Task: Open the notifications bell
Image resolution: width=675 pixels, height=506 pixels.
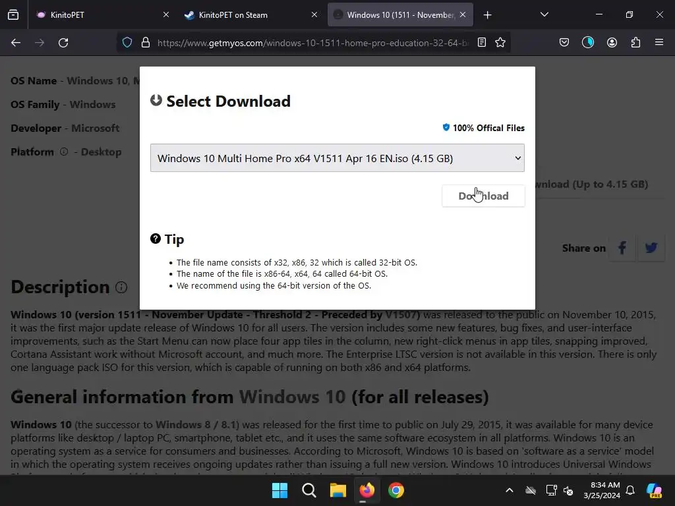Action: click(630, 490)
